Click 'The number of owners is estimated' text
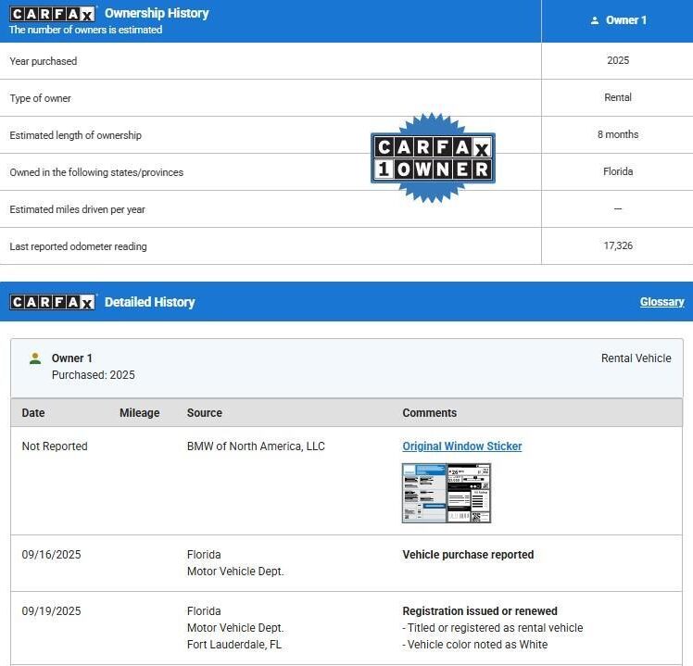Screen dimensions: 693x666 point(86,30)
